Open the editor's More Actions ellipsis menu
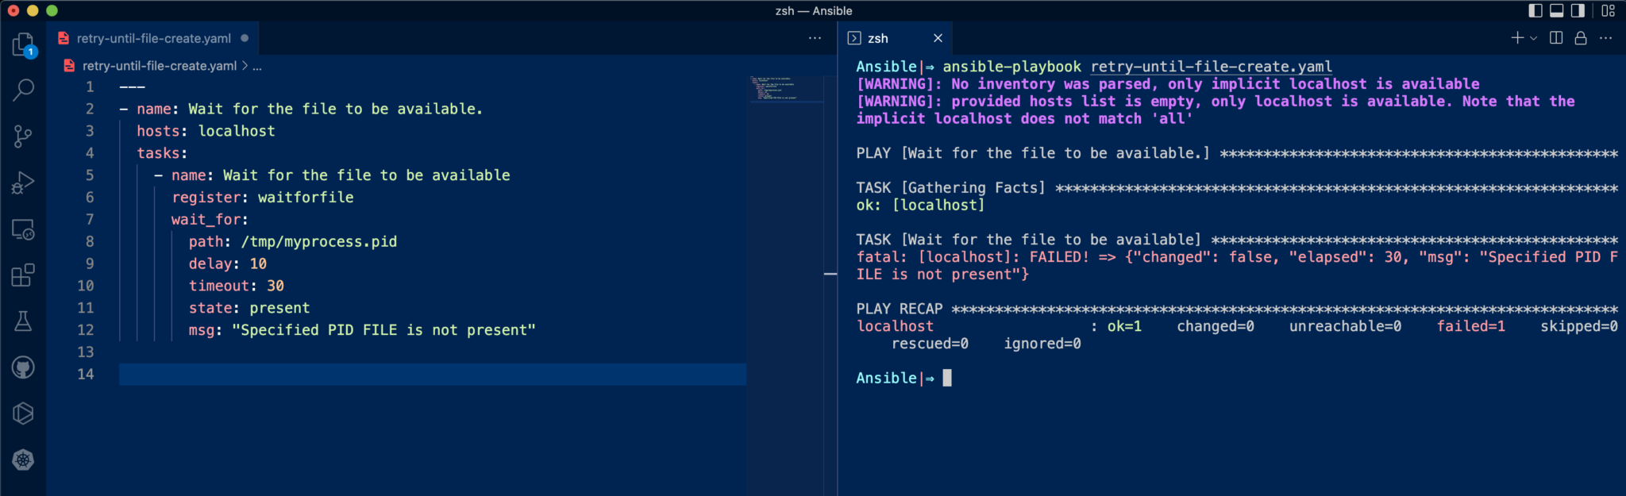 (x=815, y=38)
